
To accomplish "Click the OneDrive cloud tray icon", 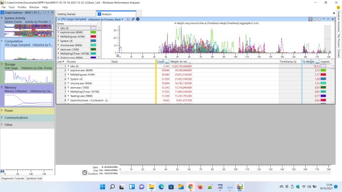I will coord(281,187).
